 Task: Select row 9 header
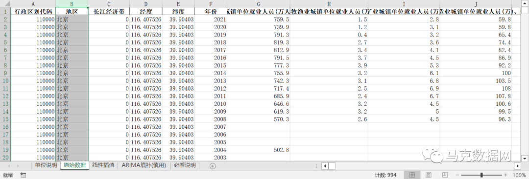point(5,73)
